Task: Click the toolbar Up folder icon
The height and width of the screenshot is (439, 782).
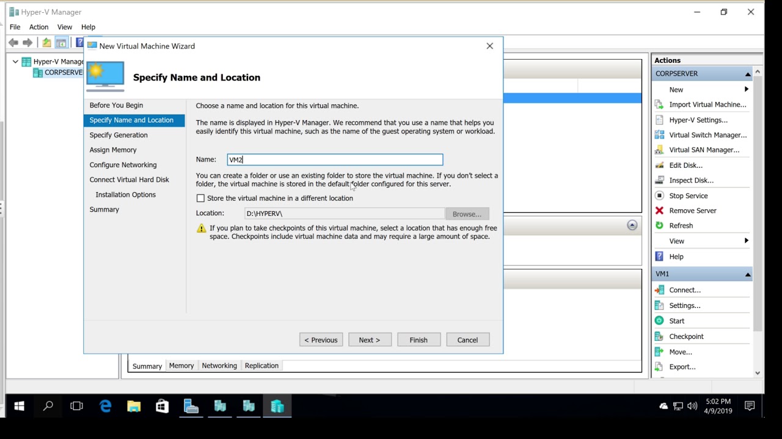Action: pos(46,43)
